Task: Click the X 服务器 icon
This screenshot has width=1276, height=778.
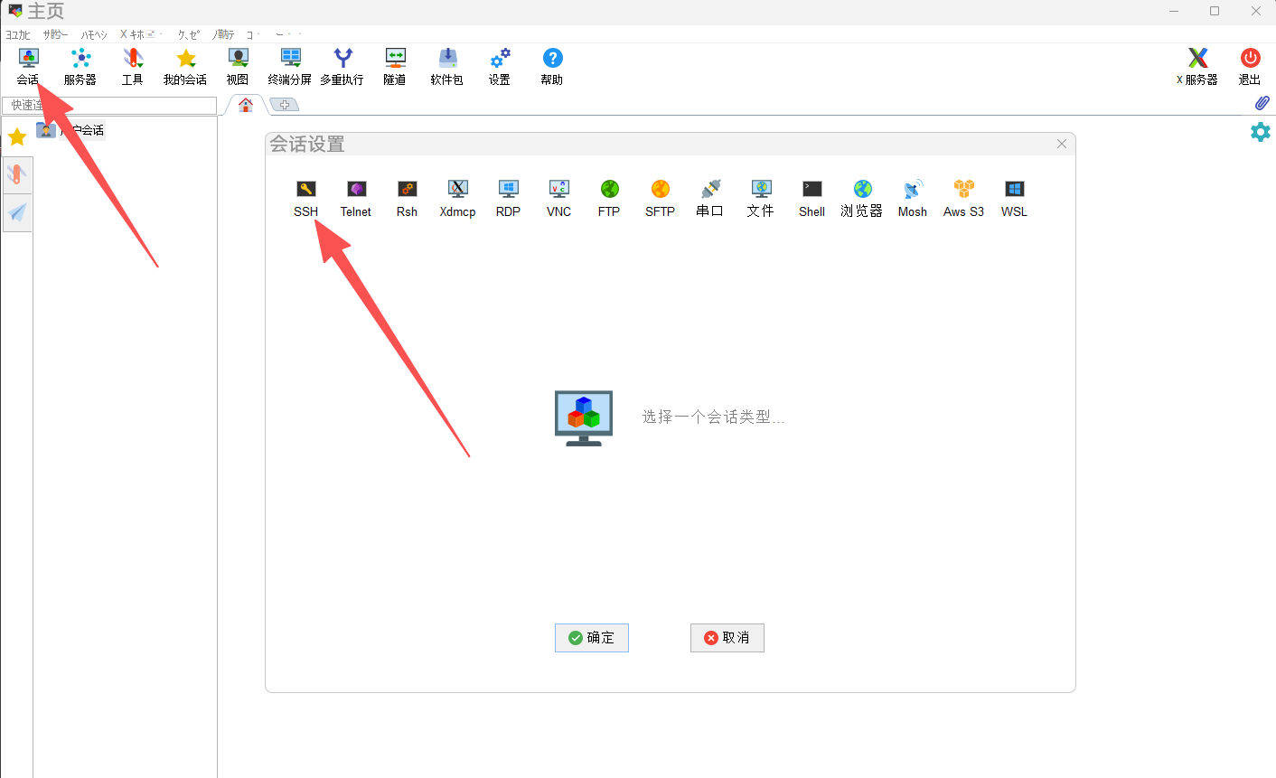Action: 1197,67
